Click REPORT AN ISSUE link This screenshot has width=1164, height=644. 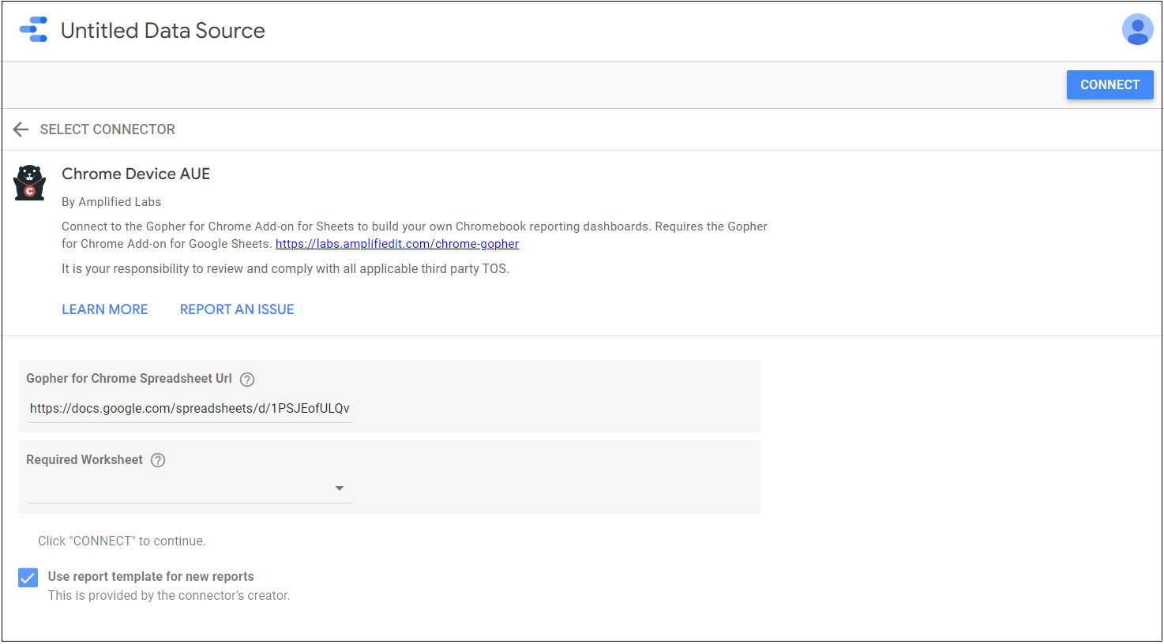pyautogui.click(x=237, y=309)
